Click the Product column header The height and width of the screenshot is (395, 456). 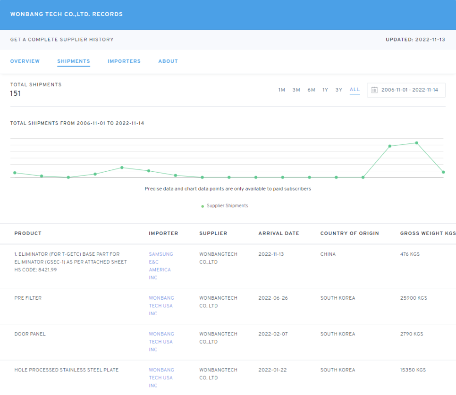[28, 234]
